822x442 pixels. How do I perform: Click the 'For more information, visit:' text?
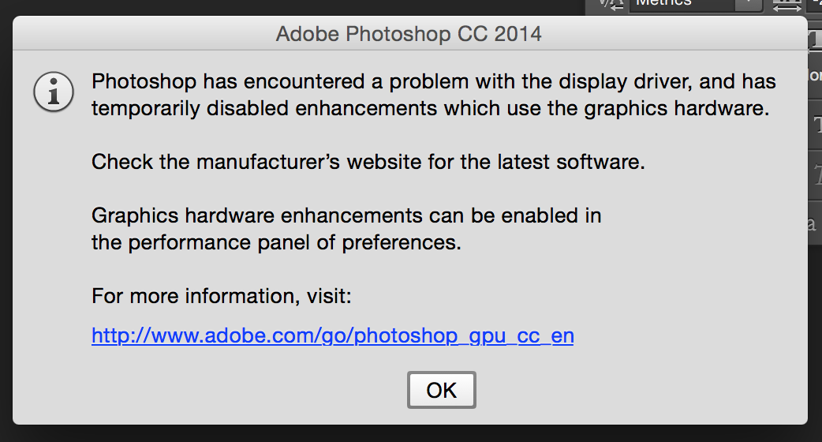click(x=221, y=296)
